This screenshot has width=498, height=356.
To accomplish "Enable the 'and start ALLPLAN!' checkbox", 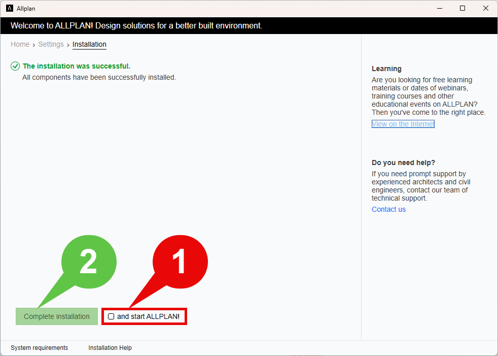I will [x=111, y=316].
